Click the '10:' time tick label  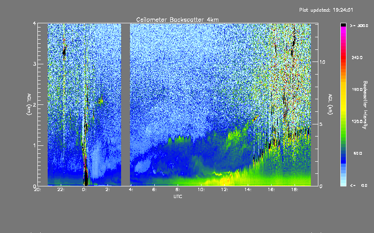201,190
